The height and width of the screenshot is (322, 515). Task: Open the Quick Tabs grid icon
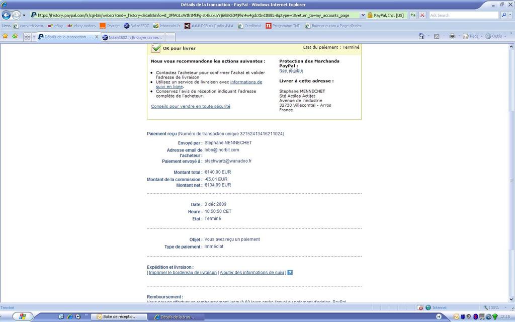27,37
